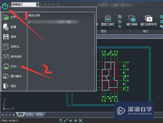Expand the 编辑模式 mode dropdown
Screen dimensions: 163x123
pyautogui.click(x=37, y=5)
